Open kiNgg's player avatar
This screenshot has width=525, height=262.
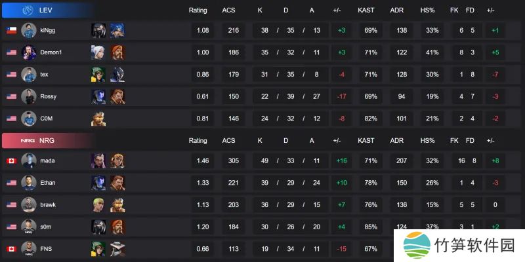click(x=29, y=30)
